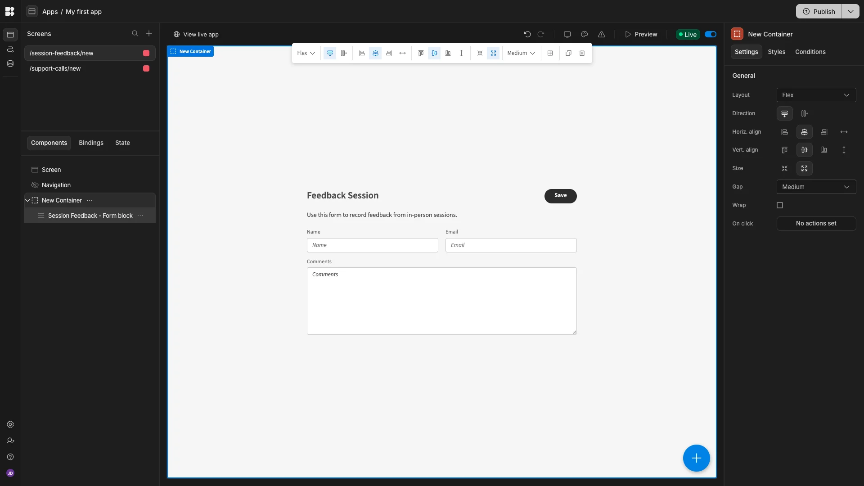This screenshot has width=864, height=486.
Task: Open the Data section in left sidebar
Action: [x=10, y=64]
